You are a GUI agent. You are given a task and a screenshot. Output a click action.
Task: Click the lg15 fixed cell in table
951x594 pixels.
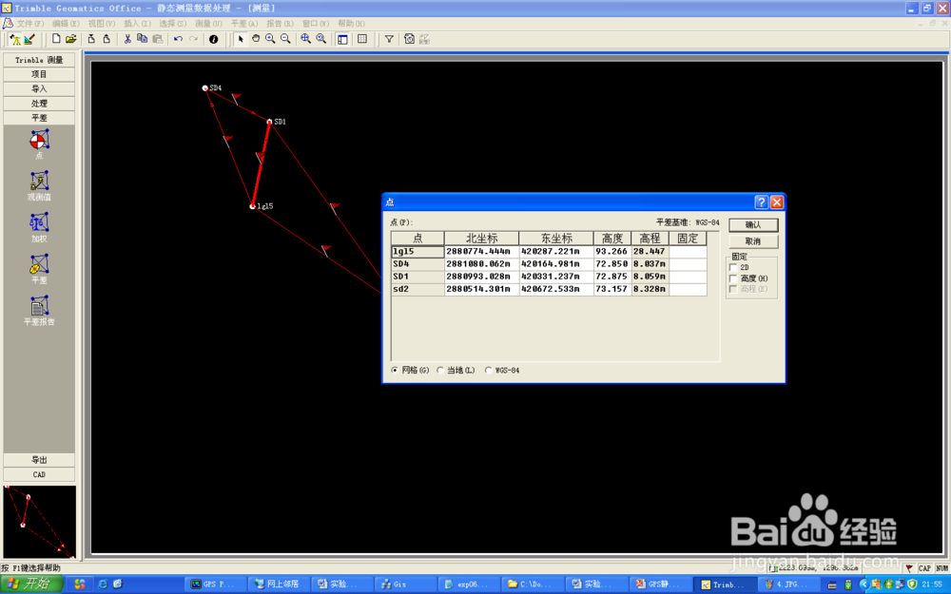[x=688, y=252]
